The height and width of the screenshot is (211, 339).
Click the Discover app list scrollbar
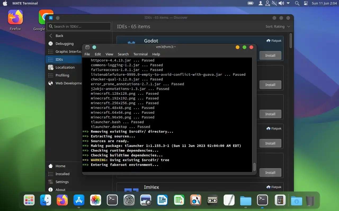[291, 40]
